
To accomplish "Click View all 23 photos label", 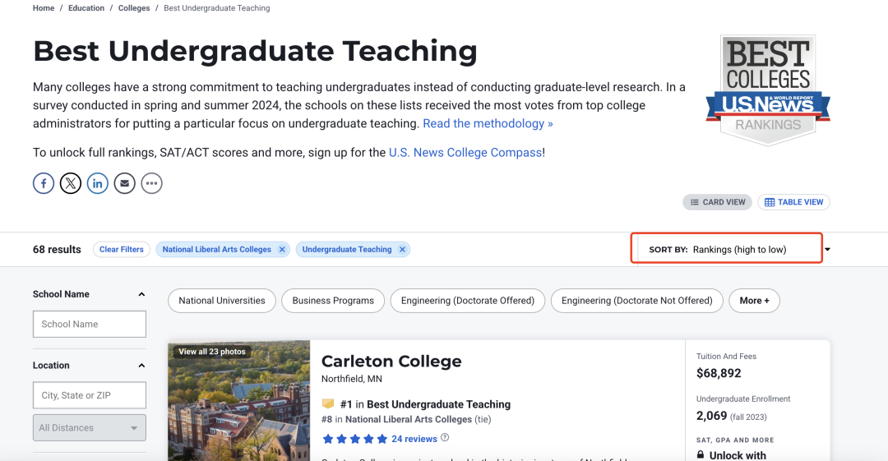I will click(212, 352).
